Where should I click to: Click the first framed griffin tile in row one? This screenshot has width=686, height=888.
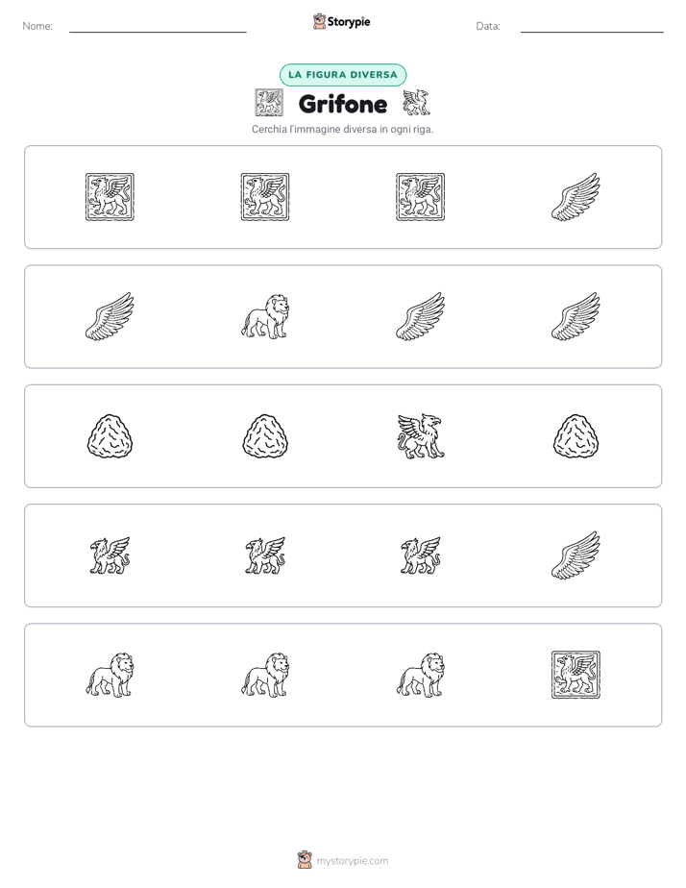click(x=110, y=197)
